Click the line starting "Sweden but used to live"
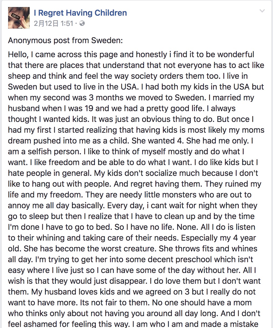The width and height of the screenshot is (273, 328). 136,87
